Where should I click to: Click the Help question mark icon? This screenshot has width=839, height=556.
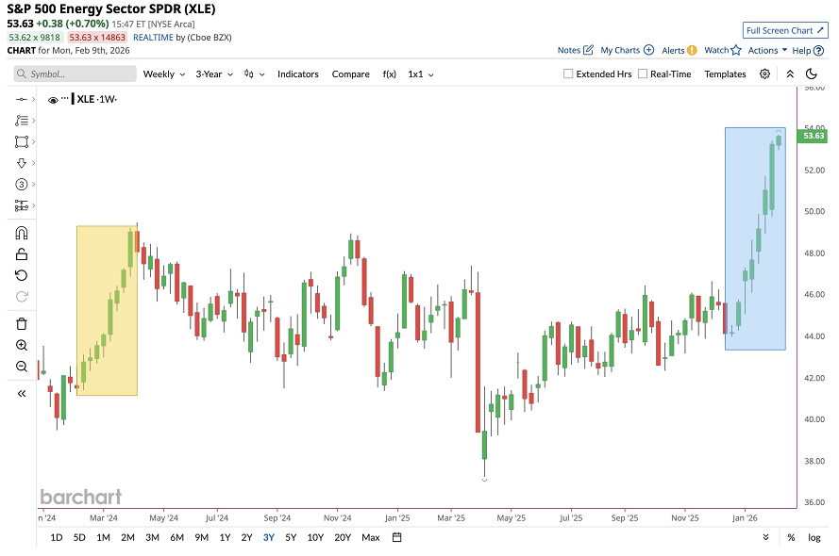[x=818, y=51]
